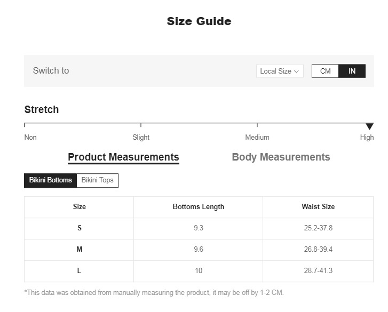Click the Slight tick on stretch scale

tap(141, 125)
